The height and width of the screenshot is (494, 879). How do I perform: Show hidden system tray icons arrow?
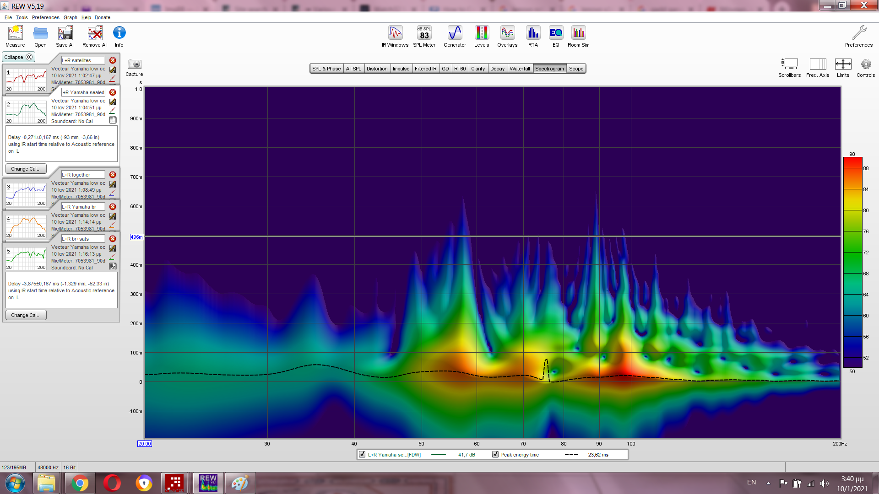[768, 483]
